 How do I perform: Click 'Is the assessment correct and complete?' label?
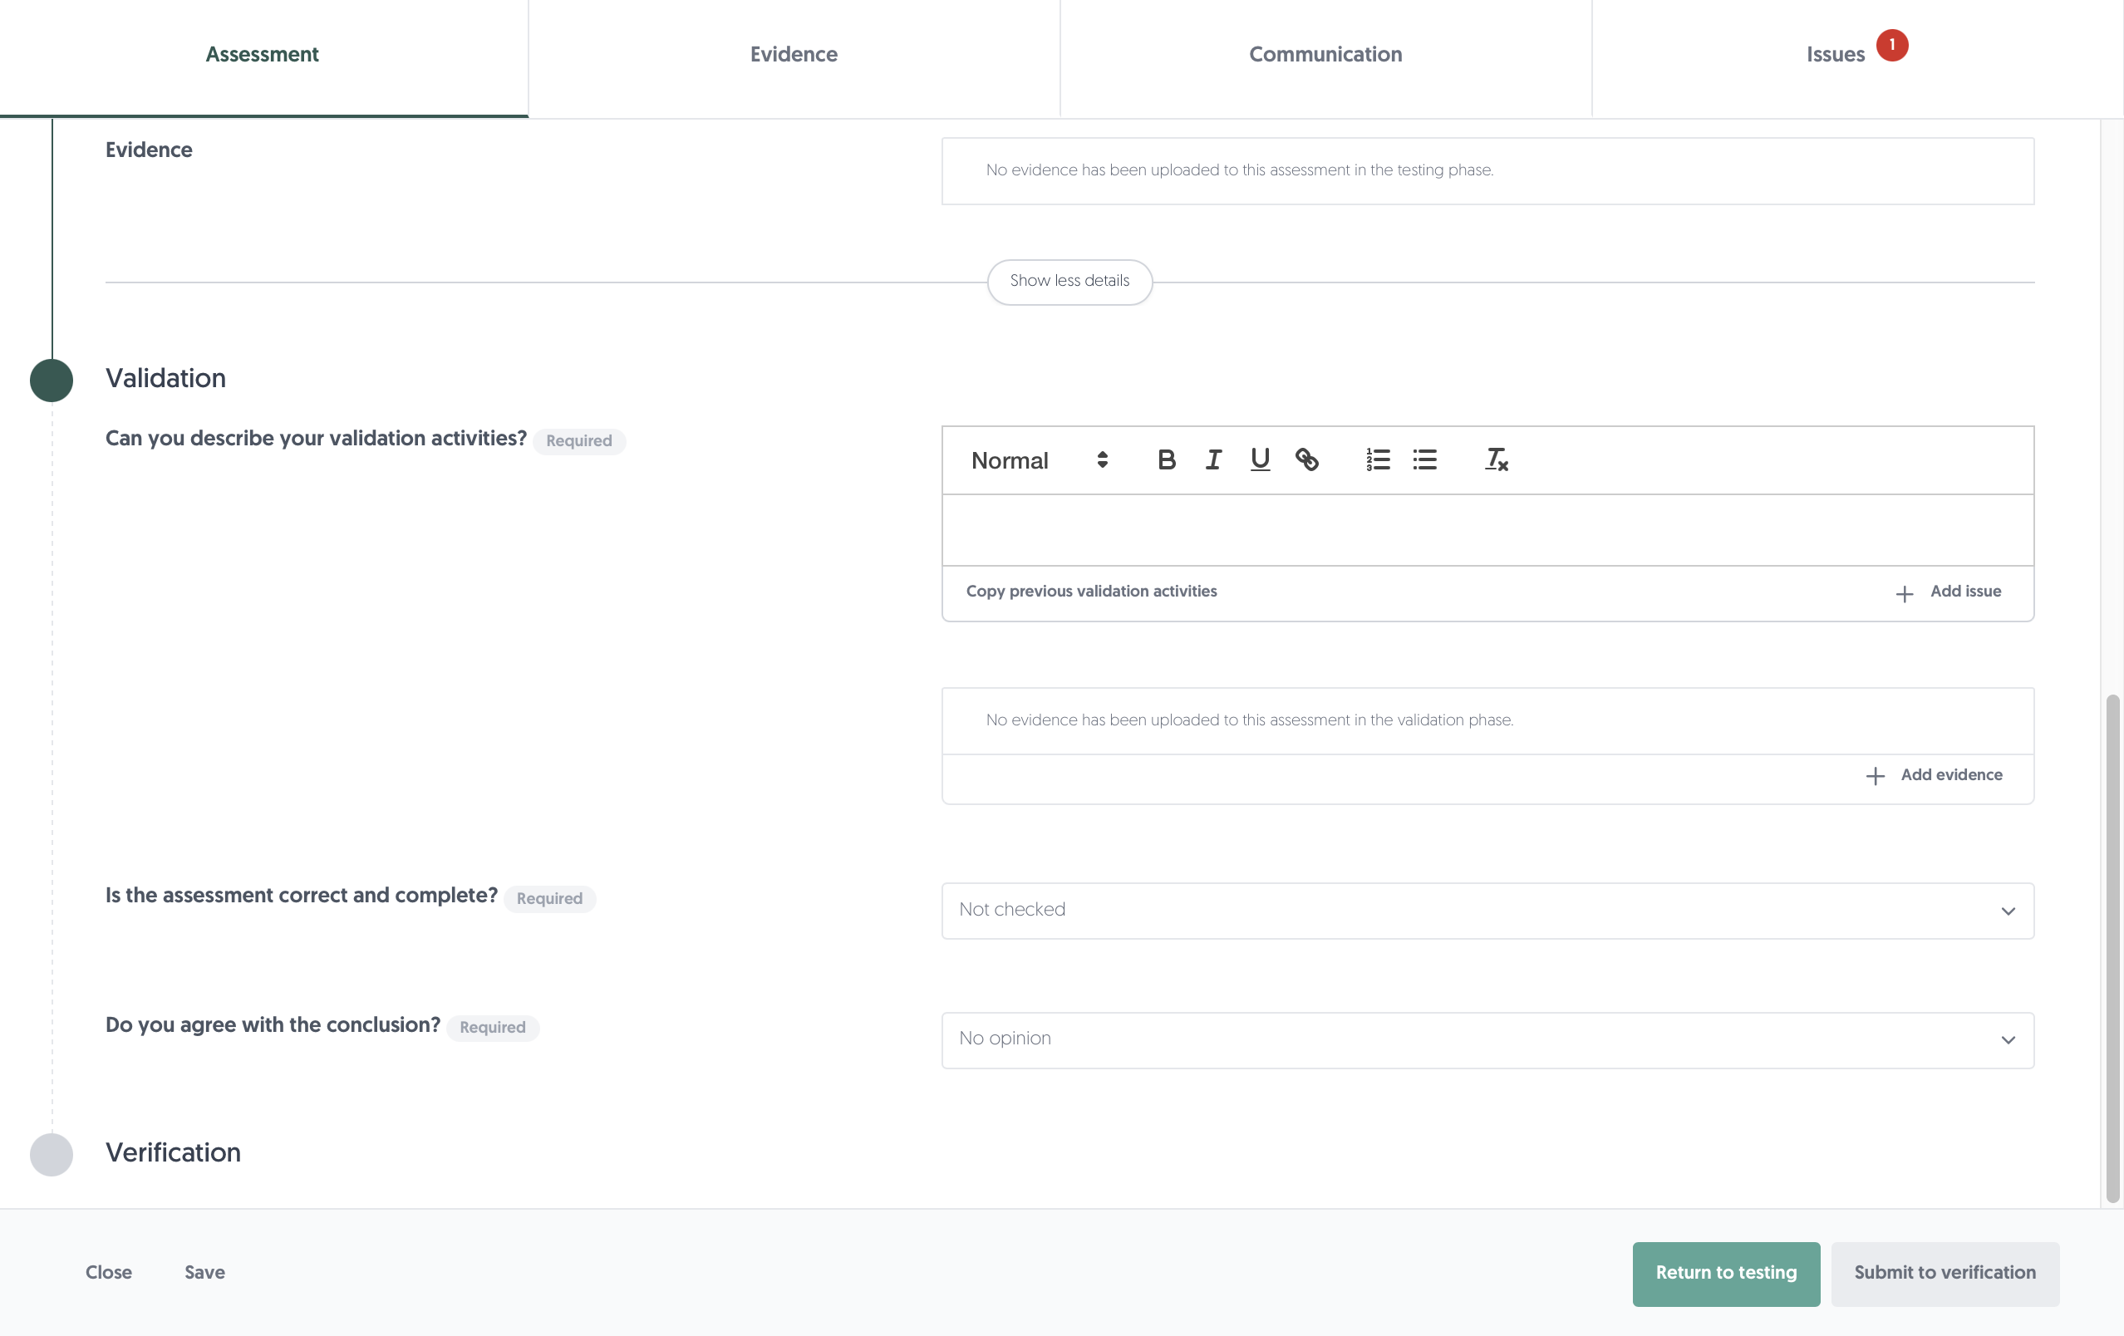click(302, 895)
